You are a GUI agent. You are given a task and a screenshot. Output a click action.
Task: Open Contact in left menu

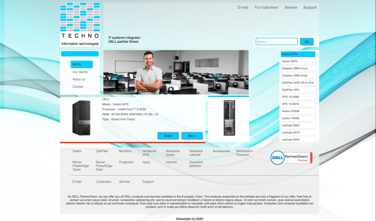(78, 87)
